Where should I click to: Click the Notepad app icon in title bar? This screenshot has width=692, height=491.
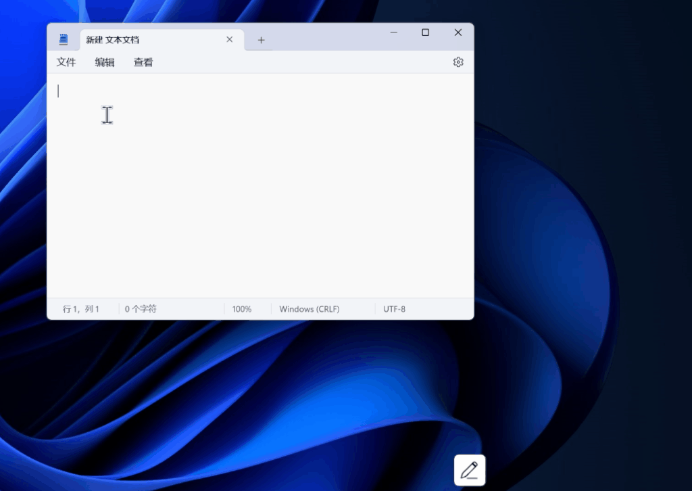[64, 39]
